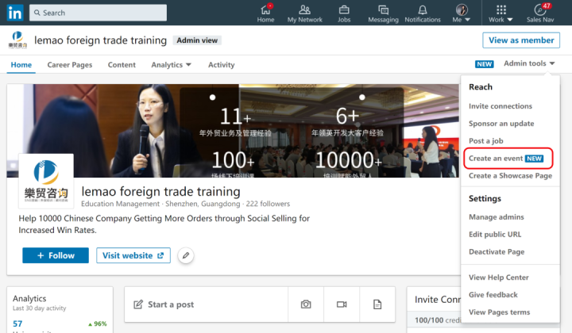Expand the Analytics dropdown tab
Viewport: 572px width, 333px height.
click(171, 65)
